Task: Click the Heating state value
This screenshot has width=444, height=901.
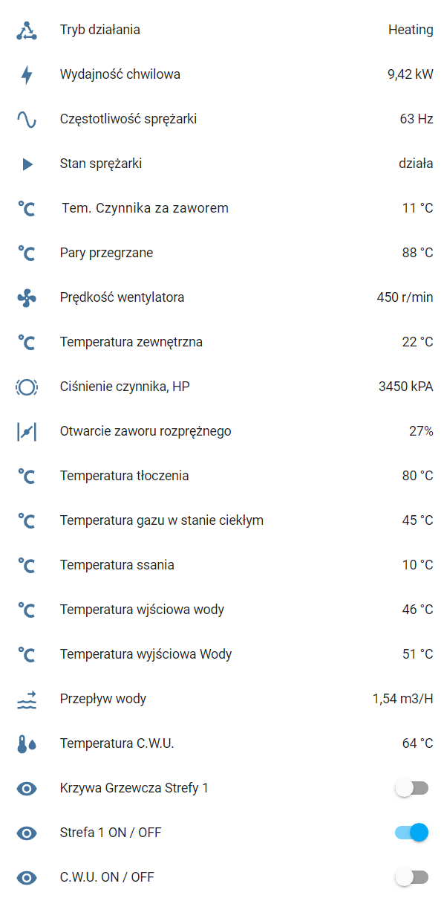Action: coord(411,30)
